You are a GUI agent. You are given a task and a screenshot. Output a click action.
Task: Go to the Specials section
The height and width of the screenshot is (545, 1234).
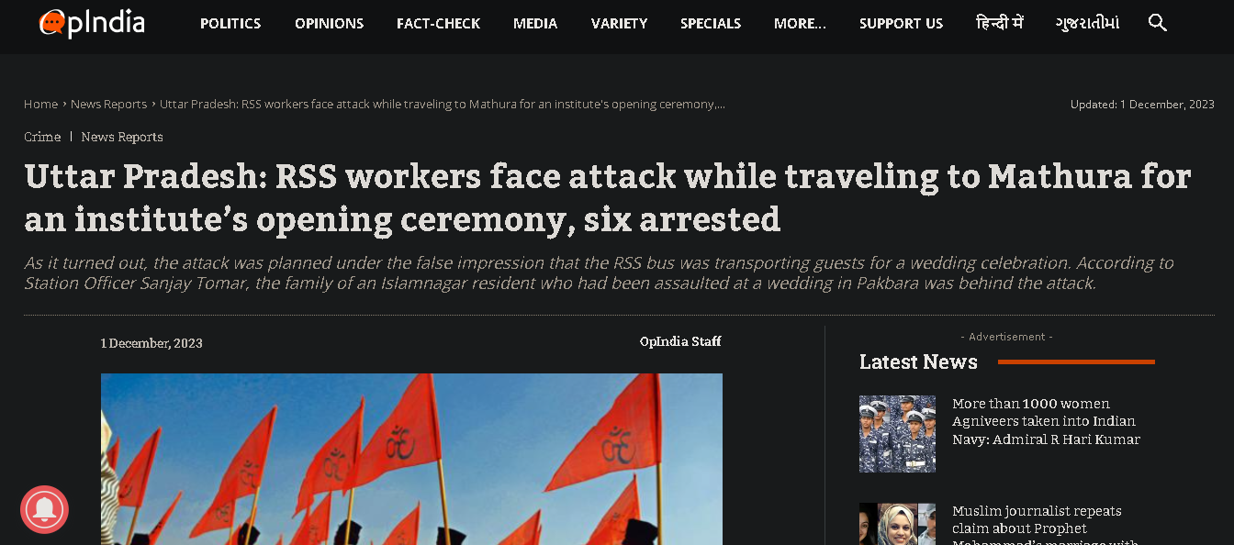coord(711,24)
